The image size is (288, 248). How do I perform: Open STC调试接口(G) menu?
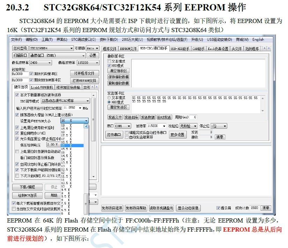(83, 39)
